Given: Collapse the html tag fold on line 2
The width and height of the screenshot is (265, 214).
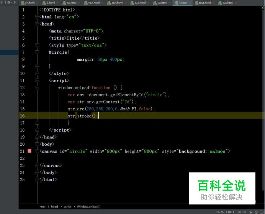Looking at the screenshot, I should tap(37, 17).
